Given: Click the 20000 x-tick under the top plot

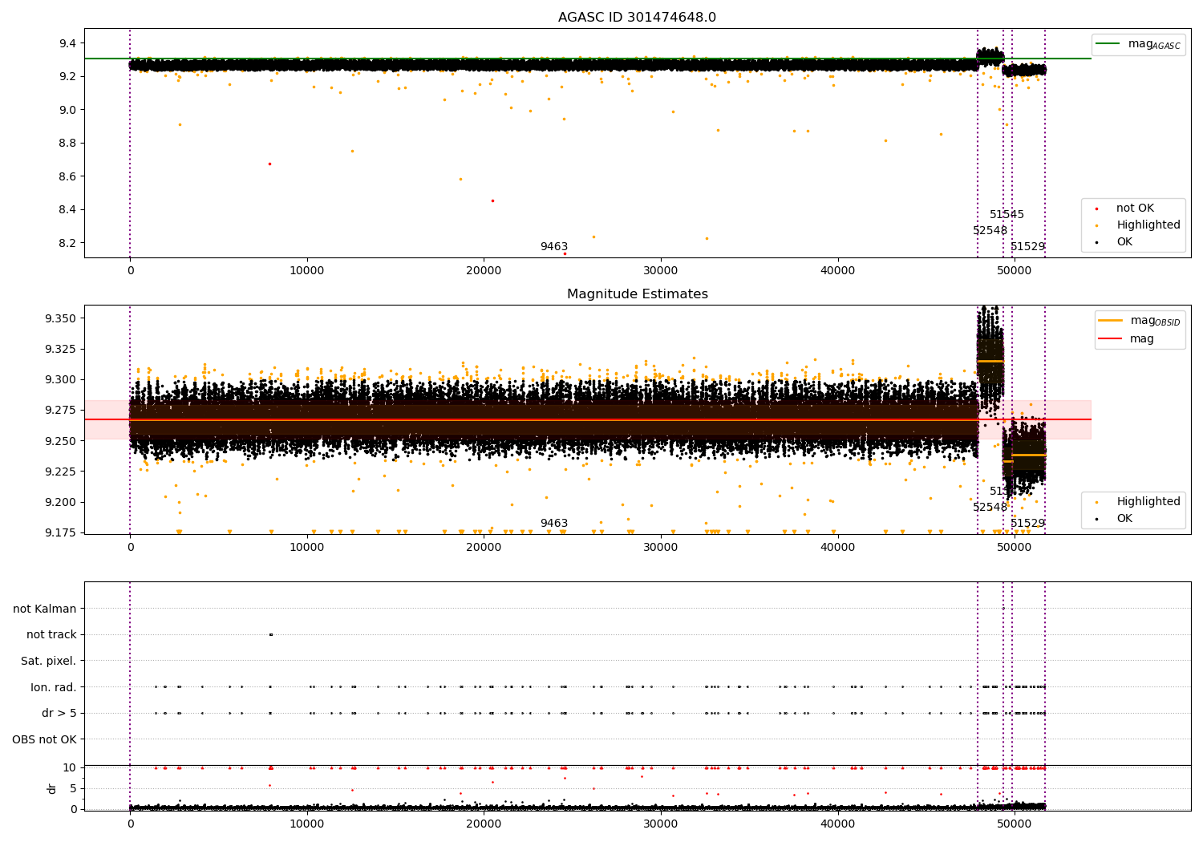Looking at the screenshot, I should click(x=484, y=271).
